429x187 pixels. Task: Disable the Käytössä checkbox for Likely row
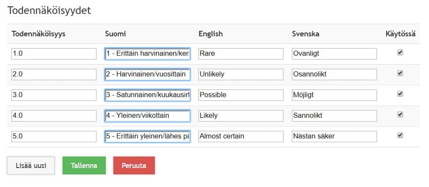400,115
